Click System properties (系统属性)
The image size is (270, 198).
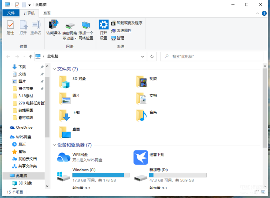pyautogui.click(x=121, y=31)
